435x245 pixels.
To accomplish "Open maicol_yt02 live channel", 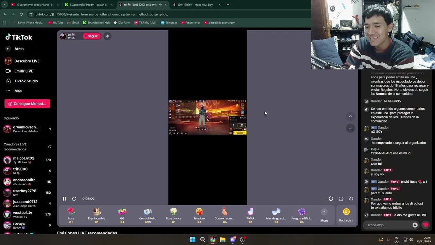I will click(27, 160).
